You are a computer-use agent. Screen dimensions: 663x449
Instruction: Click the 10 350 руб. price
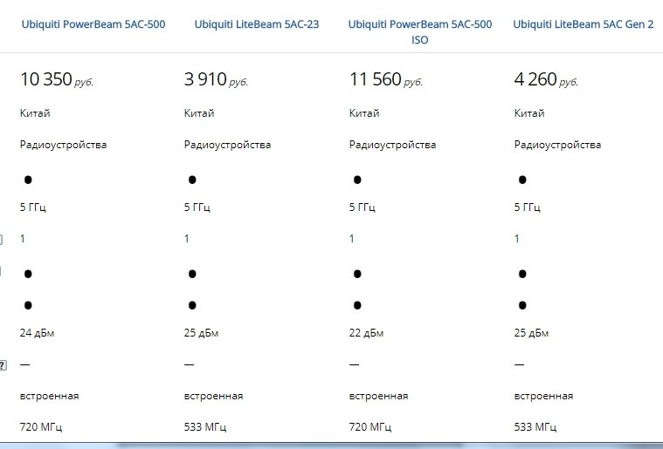tap(57, 79)
